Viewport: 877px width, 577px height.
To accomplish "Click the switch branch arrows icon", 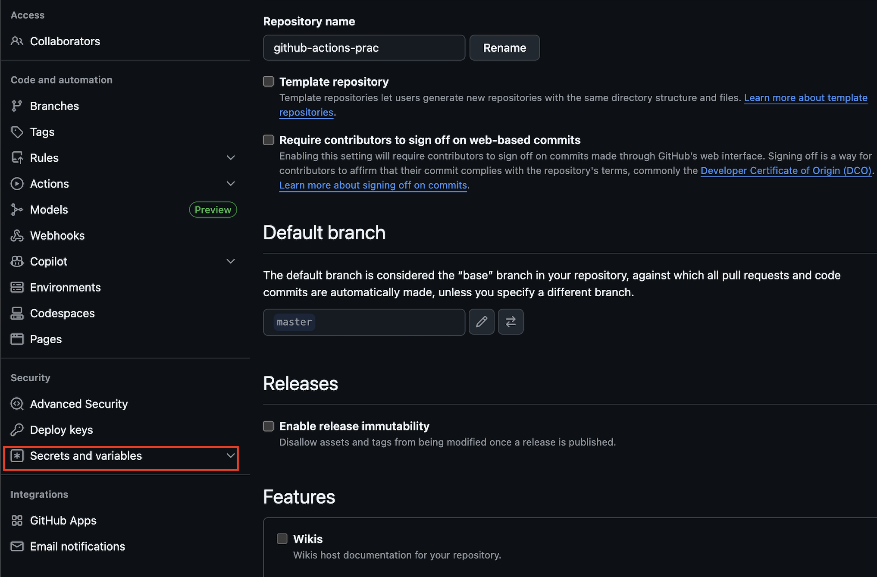I will pyautogui.click(x=511, y=322).
